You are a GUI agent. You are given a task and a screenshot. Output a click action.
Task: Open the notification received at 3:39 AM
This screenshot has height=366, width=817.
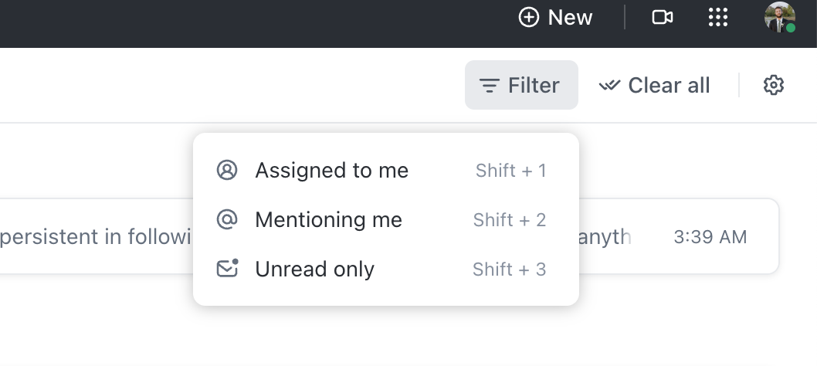coord(710,237)
